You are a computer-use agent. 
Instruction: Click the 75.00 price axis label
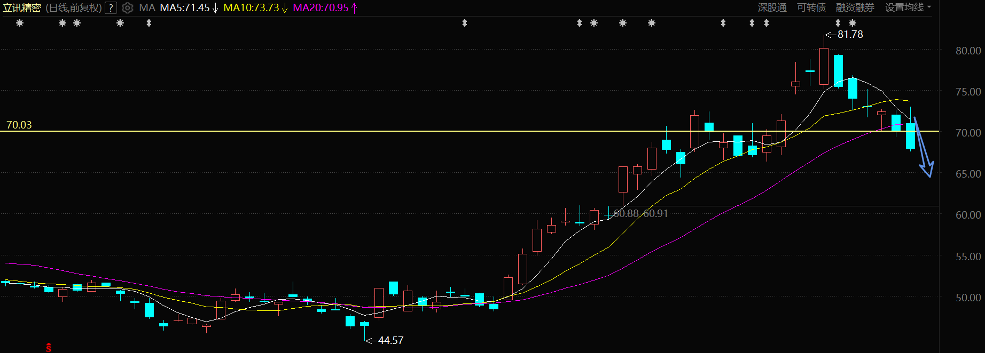tap(968, 92)
